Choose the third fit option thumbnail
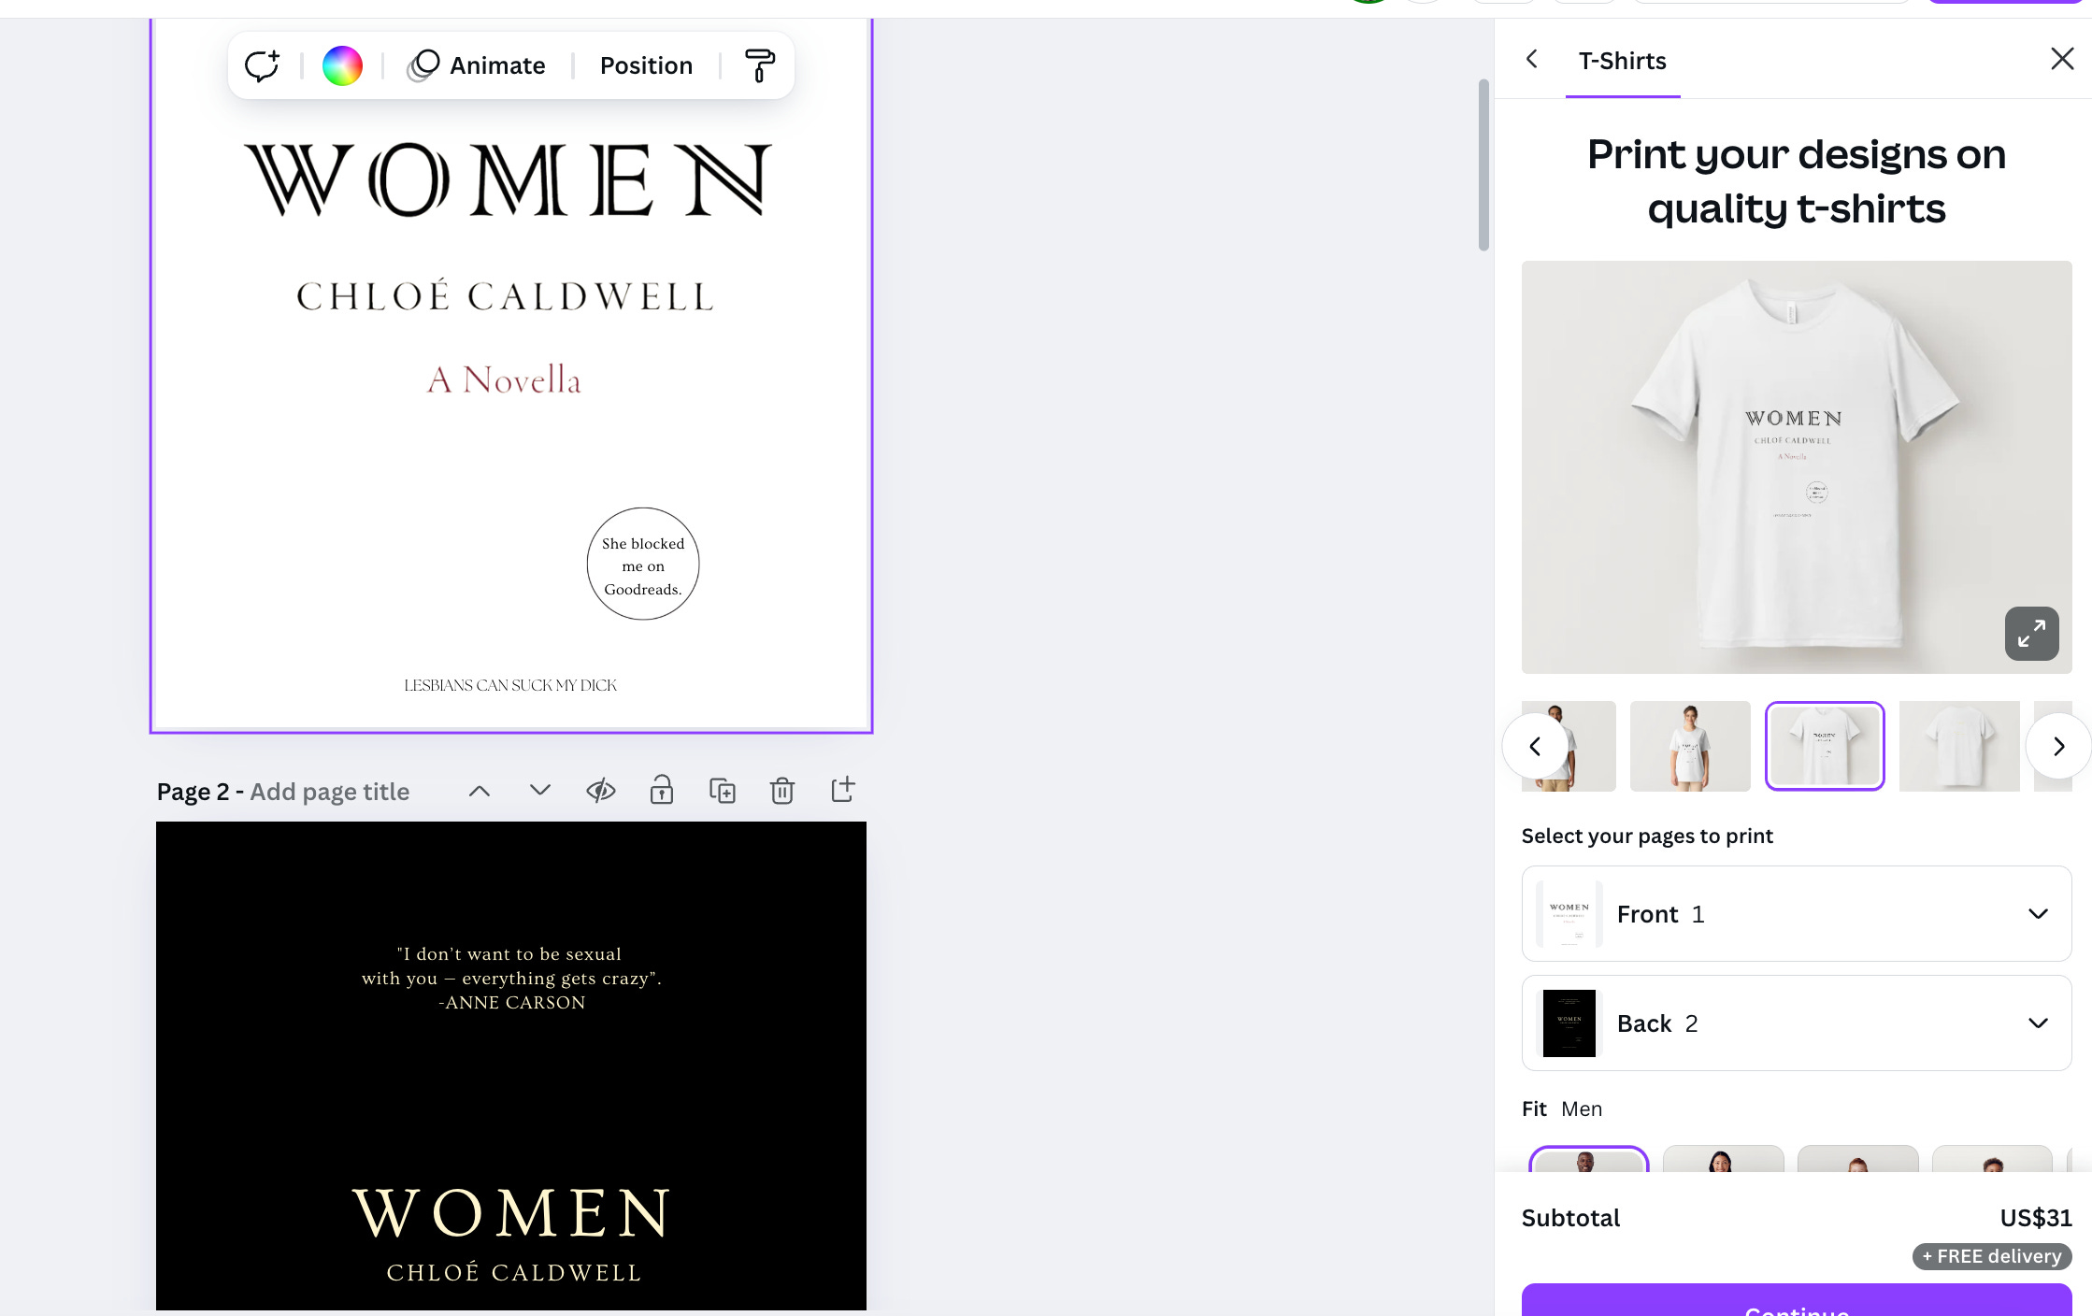This screenshot has width=2092, height=1316. 1857,1160
